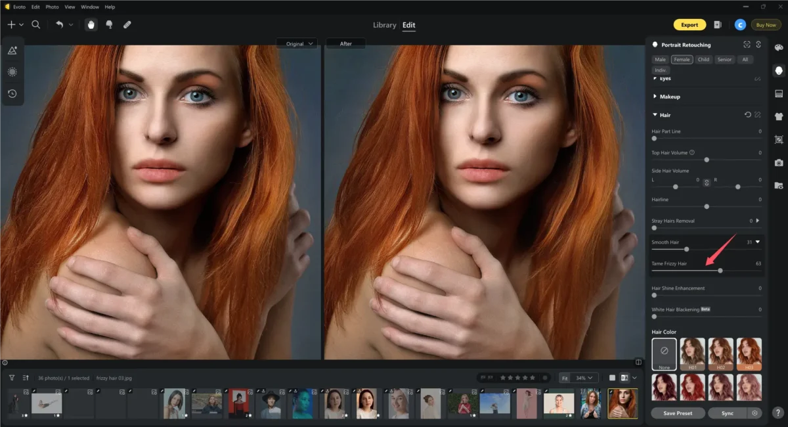Screen dimensions: 788x427
Task: Toggle the Side Hair Volume link button
Action: pos(707,183)
